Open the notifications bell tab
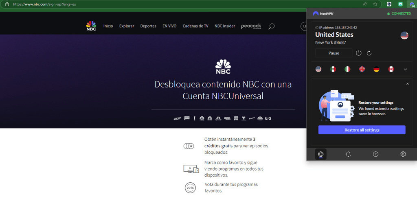 (x=348, y=154)
